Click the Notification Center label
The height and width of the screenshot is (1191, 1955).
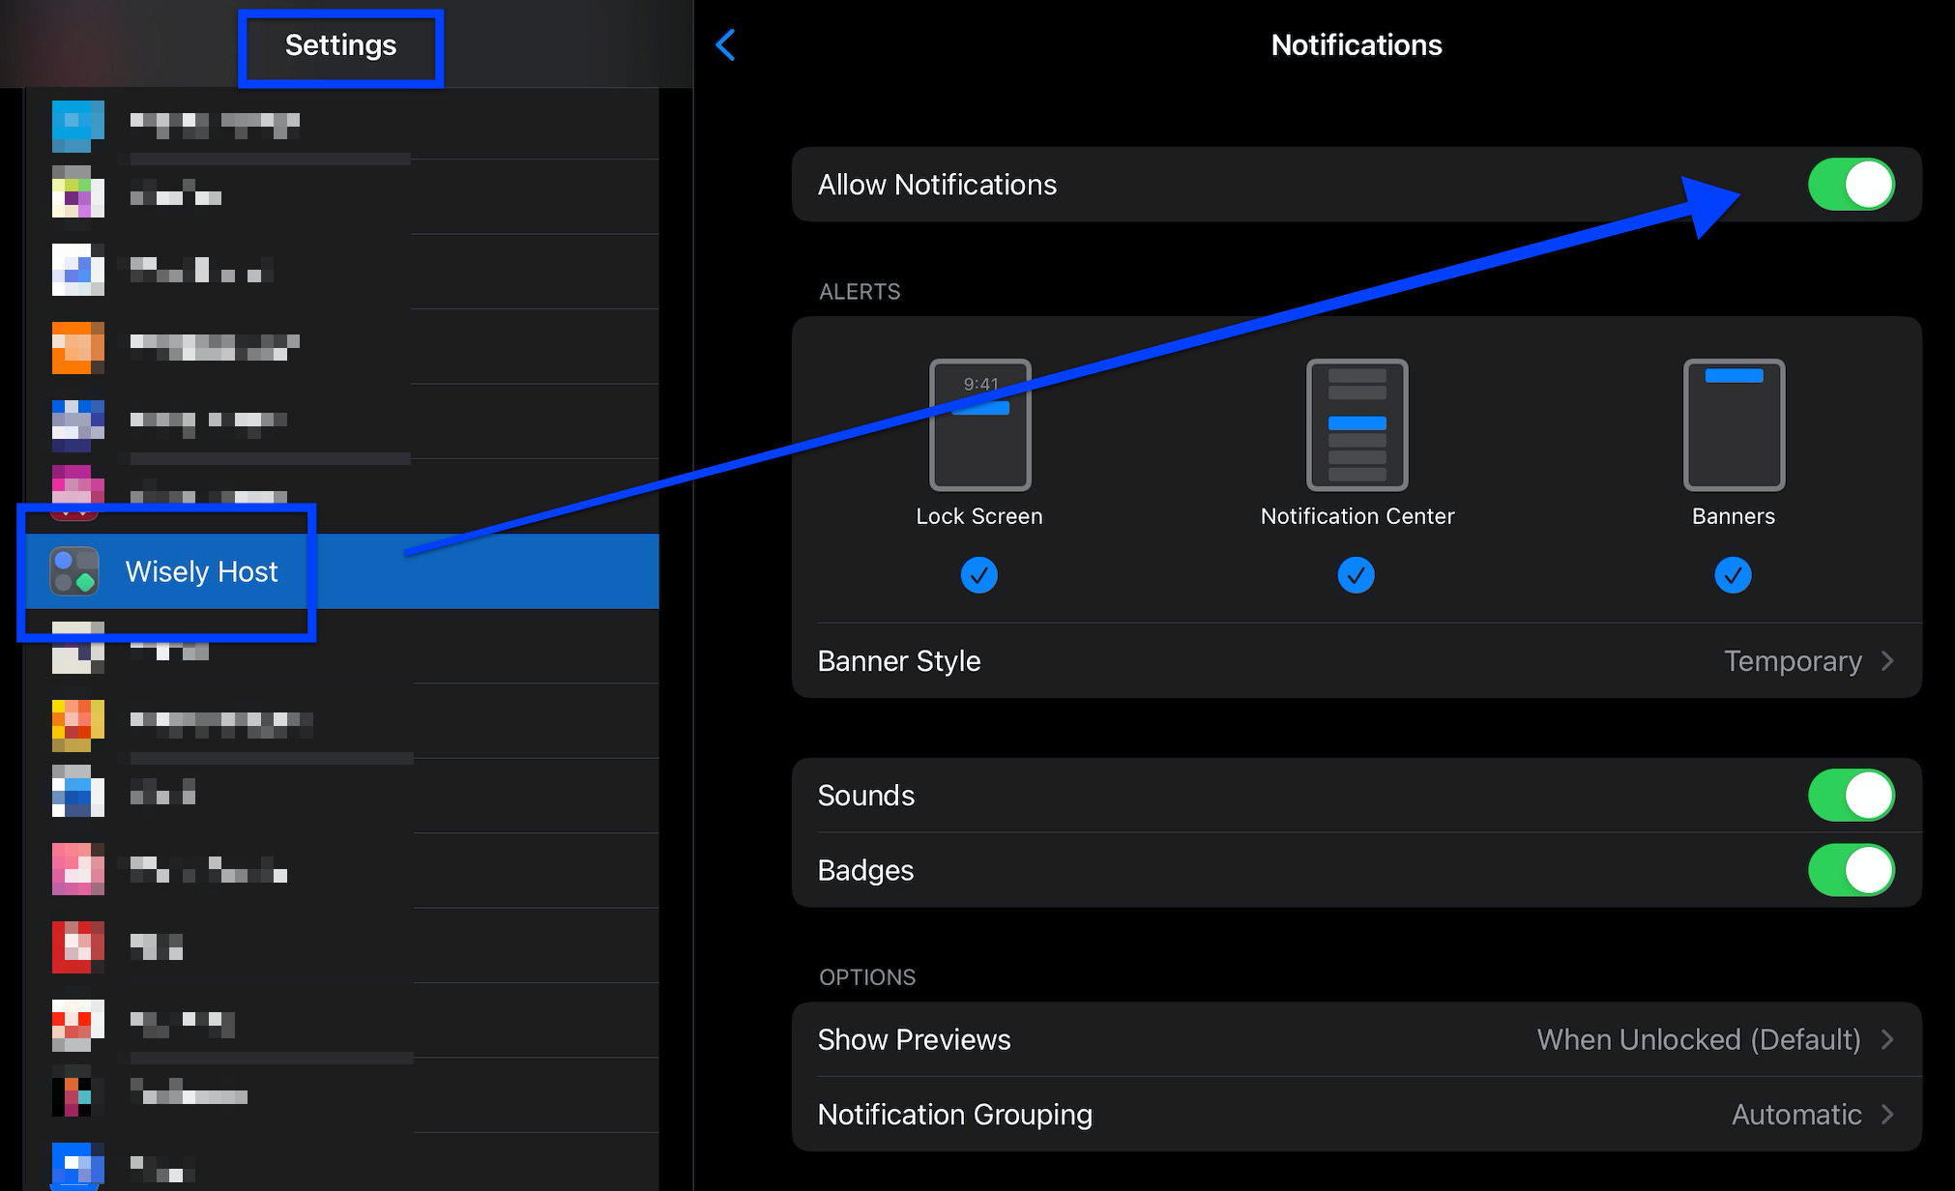pos(1357,516)
